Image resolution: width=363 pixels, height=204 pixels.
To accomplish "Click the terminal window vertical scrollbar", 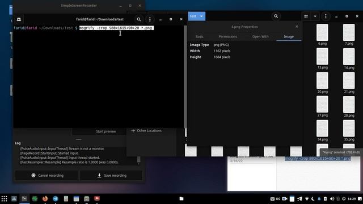I will tap(185, 76).
